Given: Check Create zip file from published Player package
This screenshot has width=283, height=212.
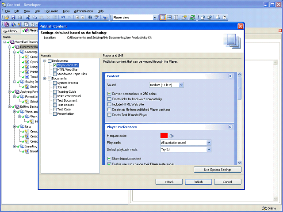Looking at the screenshot, I should (x=109, y=110).
